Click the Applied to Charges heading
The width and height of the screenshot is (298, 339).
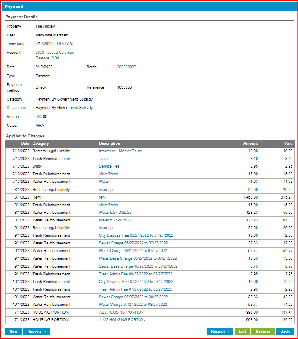click(25, 136)
